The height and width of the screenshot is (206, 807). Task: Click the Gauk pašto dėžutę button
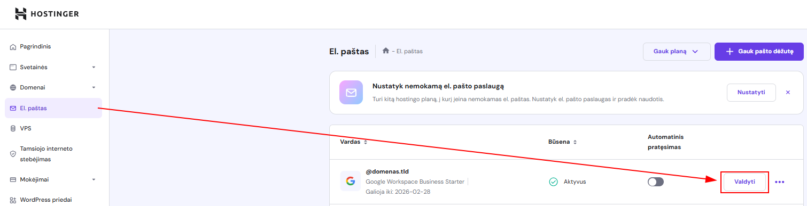tap(759, 52)
